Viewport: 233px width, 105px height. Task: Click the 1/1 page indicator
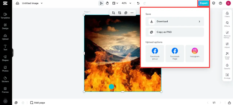(214, 103)
